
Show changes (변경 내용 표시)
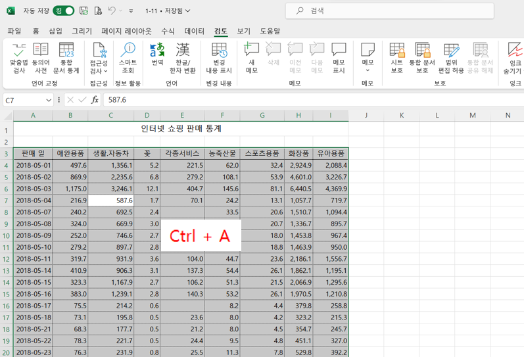(x=219, y=58)
